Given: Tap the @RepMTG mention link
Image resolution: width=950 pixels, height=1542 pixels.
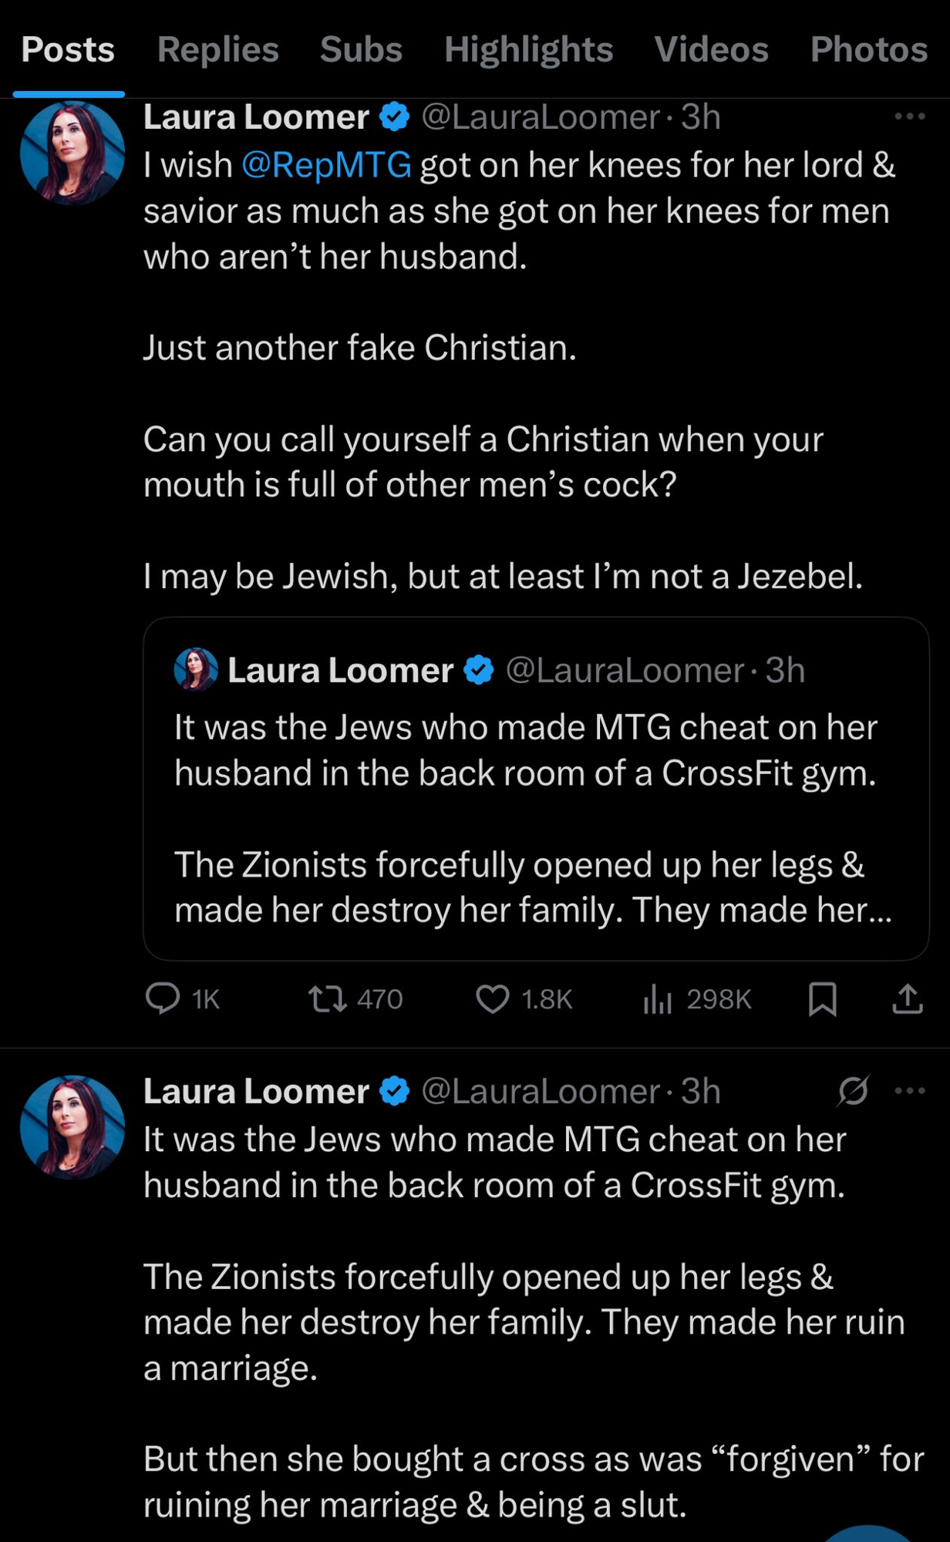Looking at the screenshot, I should click(326, 165).
